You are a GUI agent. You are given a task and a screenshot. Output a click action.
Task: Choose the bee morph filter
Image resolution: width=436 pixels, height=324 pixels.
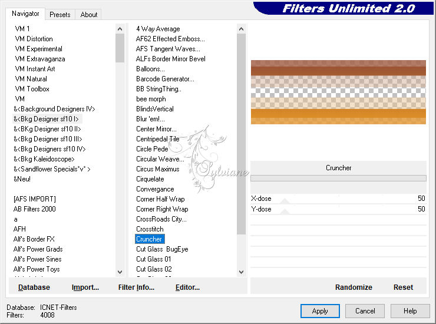(x=151, y=99)
